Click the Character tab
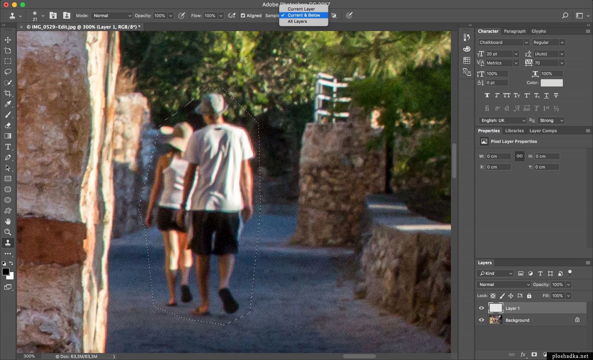593x360 pixels. click(488, 31)
